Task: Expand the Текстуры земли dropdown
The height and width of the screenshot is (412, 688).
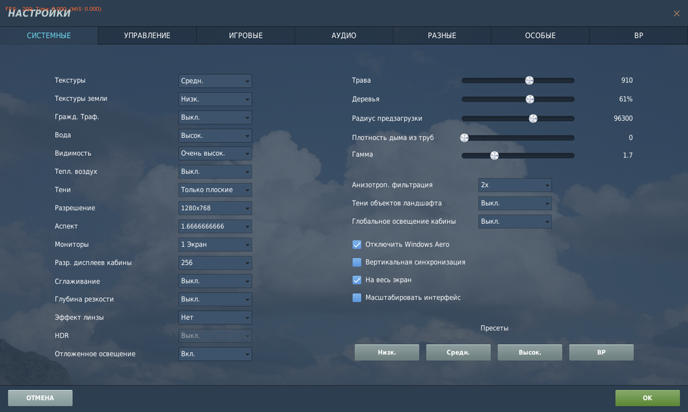Action: click(215, 99)
